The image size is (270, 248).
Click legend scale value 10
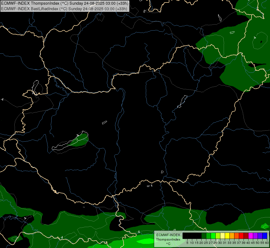(x=192, y=243)
